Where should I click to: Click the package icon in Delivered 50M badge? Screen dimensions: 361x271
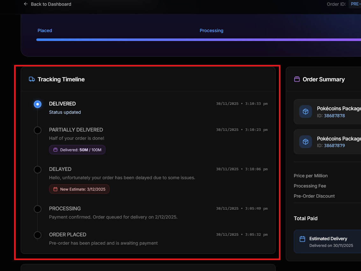click(x=55, y=150)
